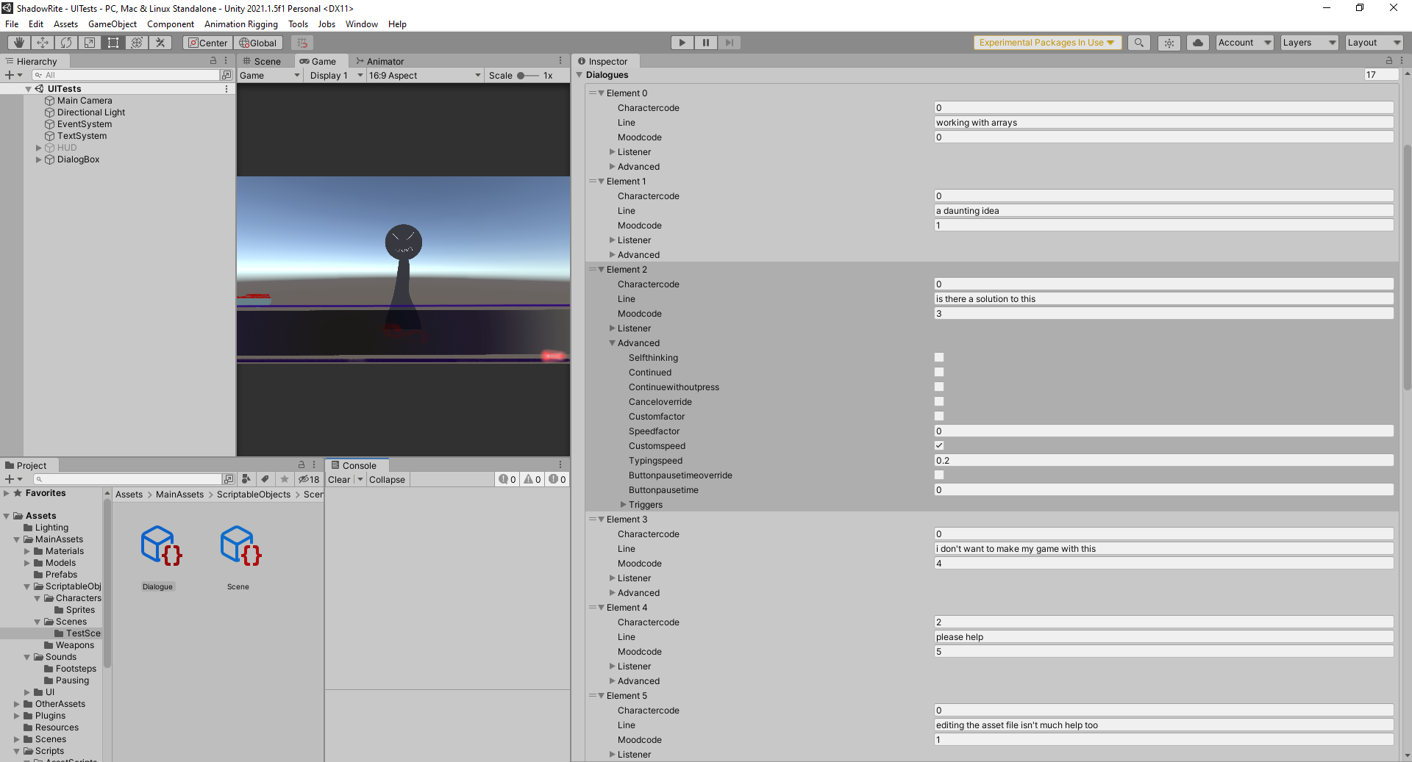Open Unity search with the magnifier icon

coord(1139,42)
